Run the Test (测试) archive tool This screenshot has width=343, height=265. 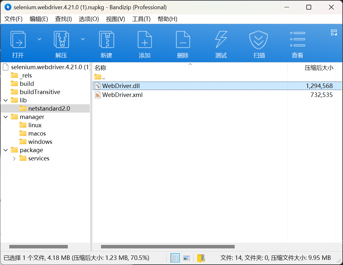point(221,40)
